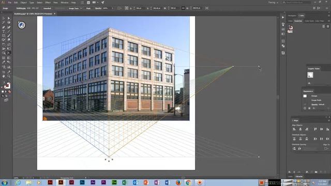Click the Opacity link in control bar
331x186 pixels.
(x=98, y=8)
